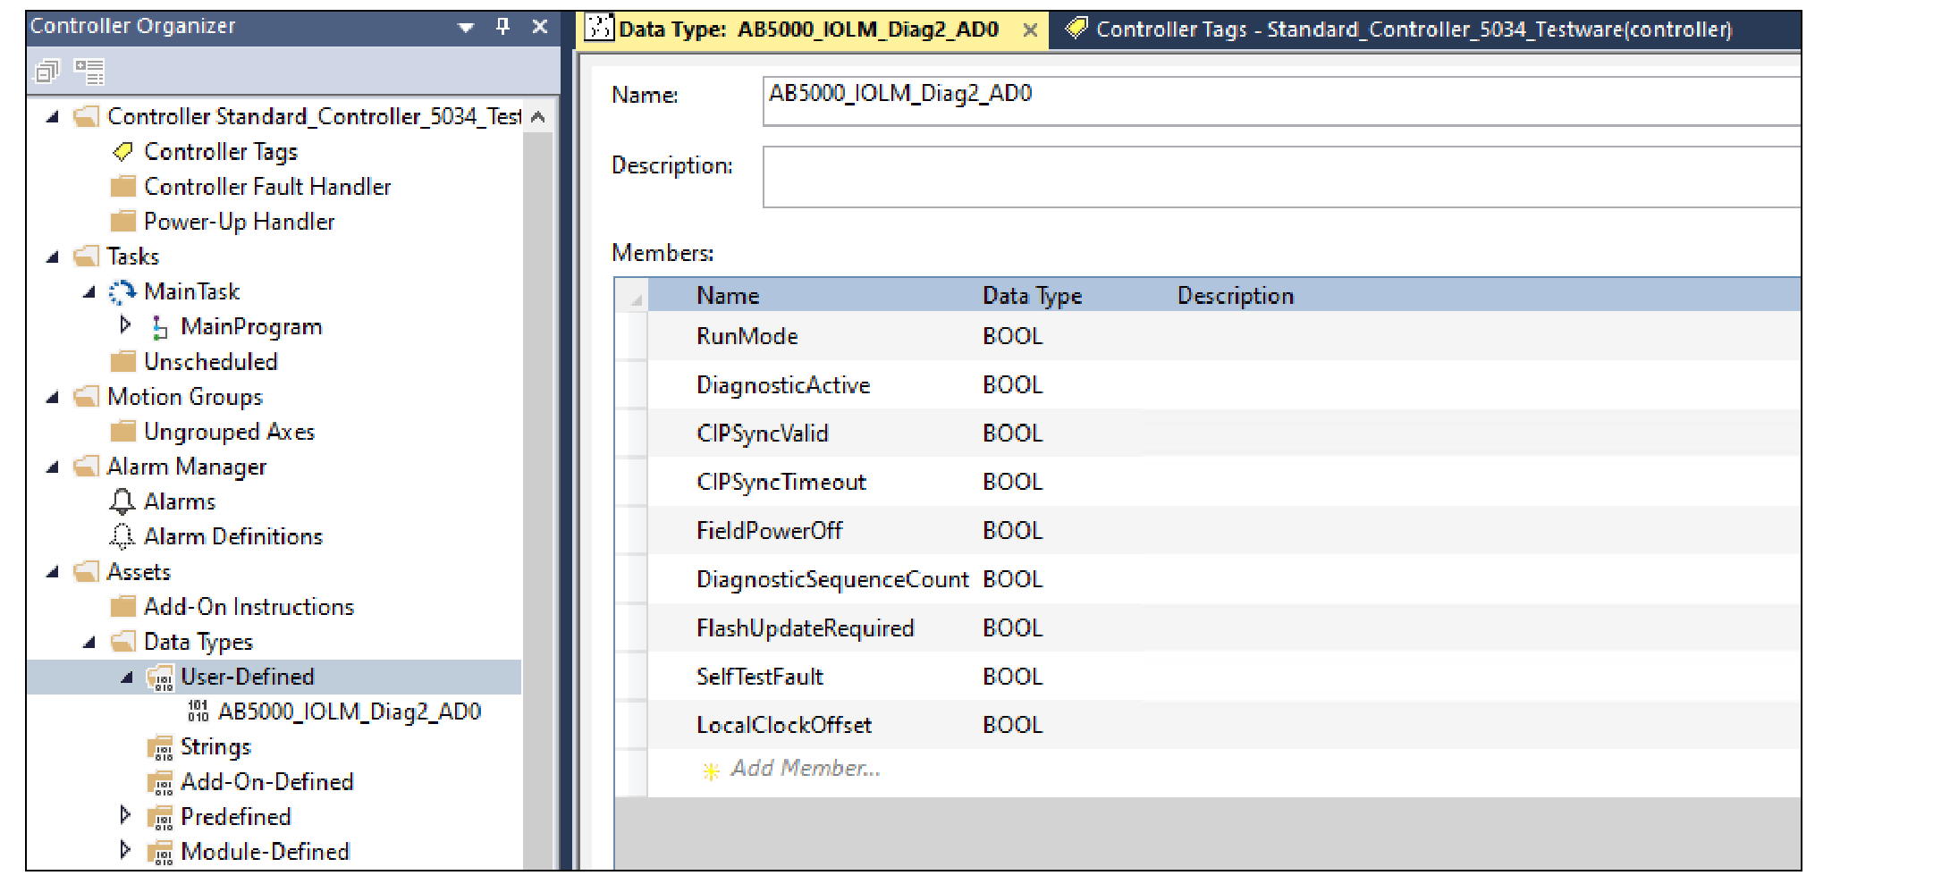
Task: Click the Description input field
Action: tap(1281, 177)
